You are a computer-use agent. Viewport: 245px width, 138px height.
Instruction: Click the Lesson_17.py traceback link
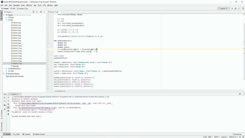point(37,108)
